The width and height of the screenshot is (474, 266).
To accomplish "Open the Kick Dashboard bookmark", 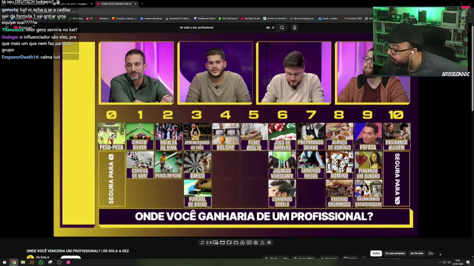I will coord(228,18).
